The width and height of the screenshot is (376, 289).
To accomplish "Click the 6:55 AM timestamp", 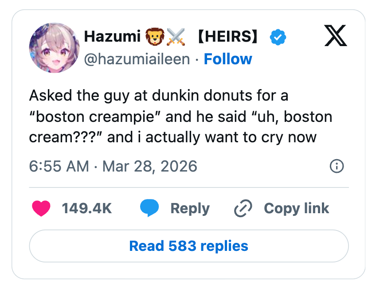I will point(58,166).
